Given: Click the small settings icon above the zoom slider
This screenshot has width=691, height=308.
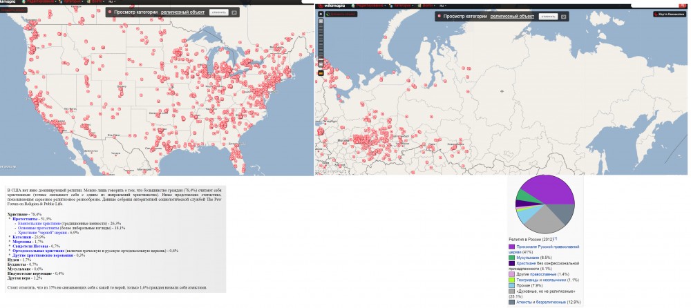Looking at the screenshot, I should click(x=321, y=14).
